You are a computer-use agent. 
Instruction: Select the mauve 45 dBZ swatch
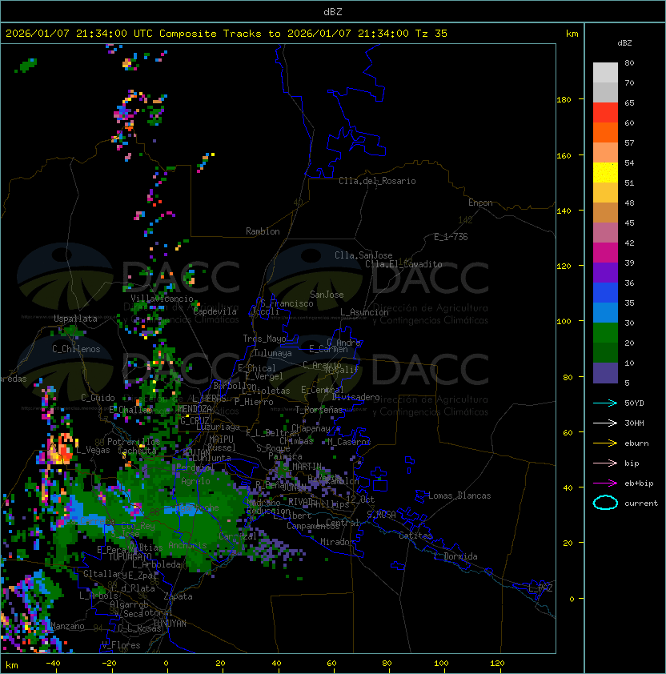click(605, 233)
